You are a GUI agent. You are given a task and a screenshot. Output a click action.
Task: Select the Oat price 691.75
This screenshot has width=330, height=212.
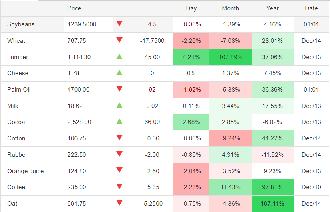point(77,204)
